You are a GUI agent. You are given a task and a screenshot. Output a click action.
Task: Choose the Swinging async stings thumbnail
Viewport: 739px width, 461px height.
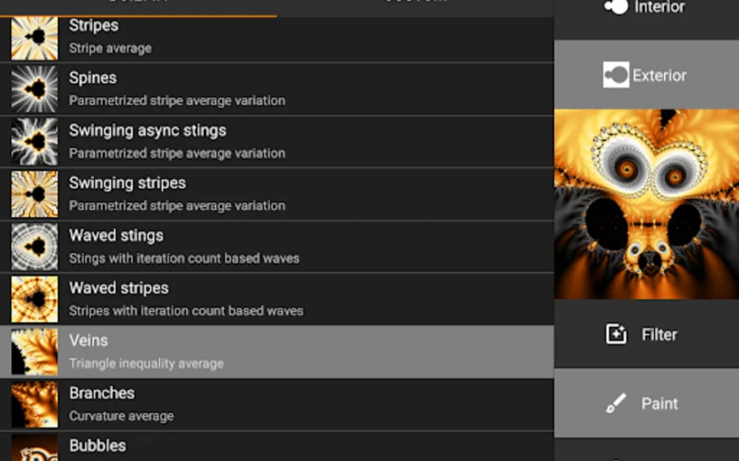pyautogui.click(x=34, y=142)
